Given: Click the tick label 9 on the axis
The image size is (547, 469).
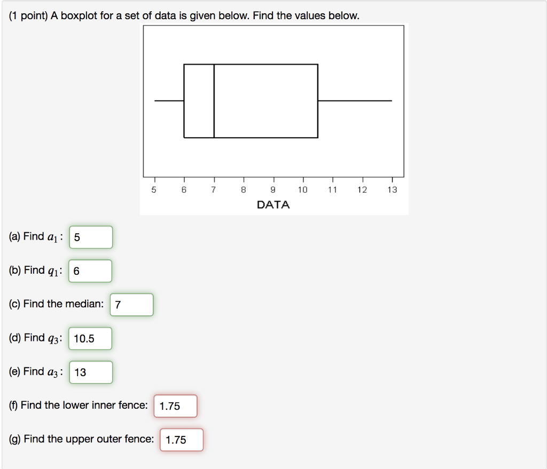Looking at the screenshot, I should [x=273, y=189].
